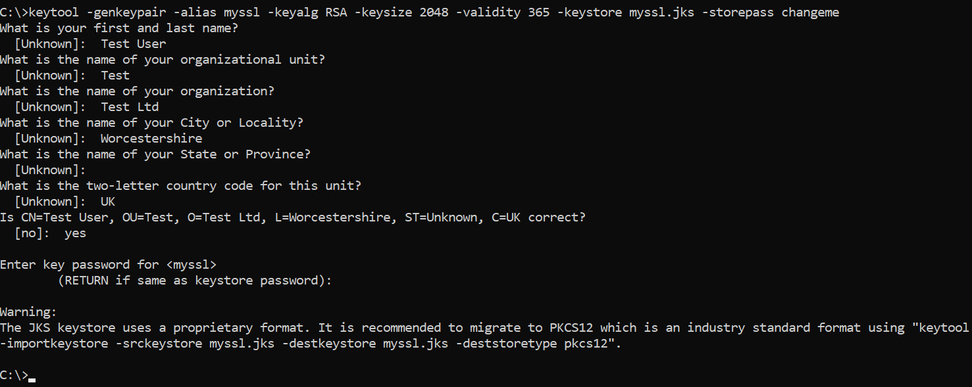Click the "UK" country code answer

(x=108, y=202)
